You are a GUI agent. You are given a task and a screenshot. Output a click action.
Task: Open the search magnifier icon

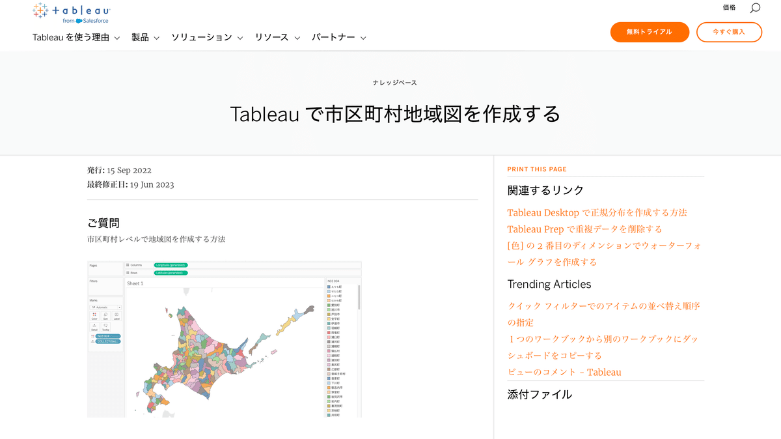755,8
